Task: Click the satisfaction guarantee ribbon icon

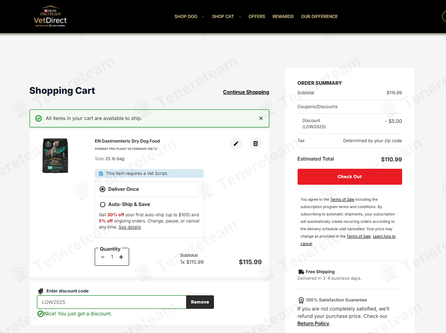Action: click(x=301, y=300)
